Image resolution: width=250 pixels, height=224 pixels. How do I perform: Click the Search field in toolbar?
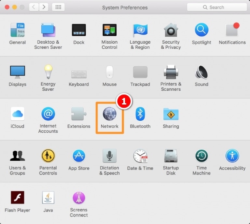(216, 7)
